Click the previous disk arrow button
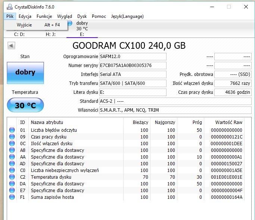The height and width of the screenshot is (220, 255). point(11,45)
